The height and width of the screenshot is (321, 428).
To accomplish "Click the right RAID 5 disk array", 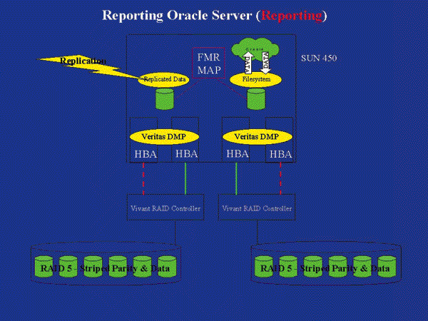I will [x=325, y=267].
